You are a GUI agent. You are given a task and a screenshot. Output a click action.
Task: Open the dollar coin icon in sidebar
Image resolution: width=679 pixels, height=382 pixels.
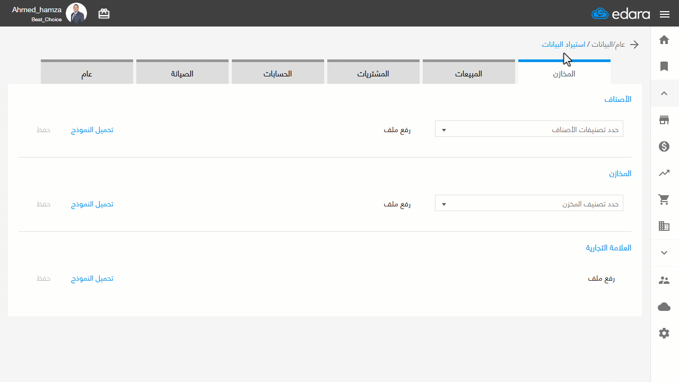click(x=664, y=146)
